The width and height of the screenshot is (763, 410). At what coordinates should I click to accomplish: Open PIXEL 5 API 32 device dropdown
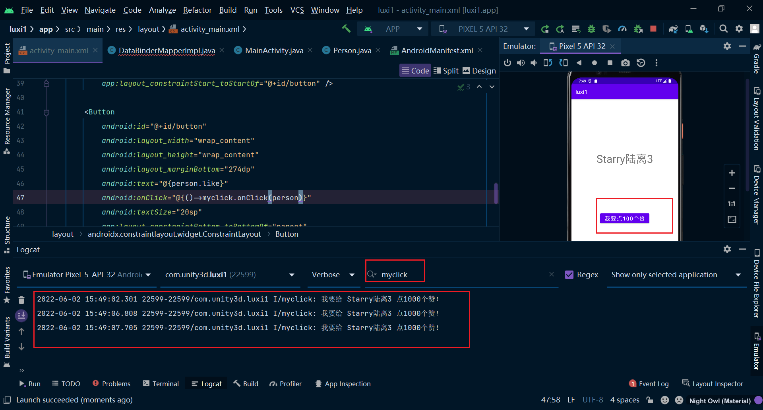484,29
